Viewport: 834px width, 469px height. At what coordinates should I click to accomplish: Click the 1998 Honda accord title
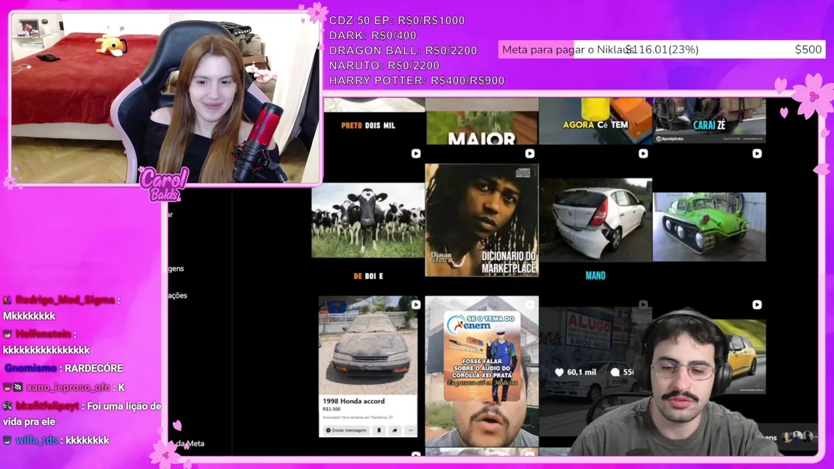pyautogui.click(x=354, y=401)
